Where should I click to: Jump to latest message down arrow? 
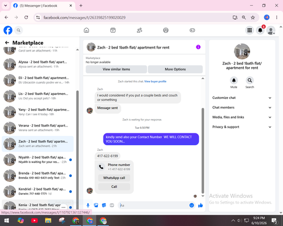click(203, 196)
